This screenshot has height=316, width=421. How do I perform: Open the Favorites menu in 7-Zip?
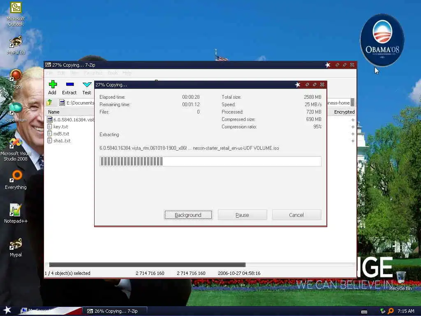coord(93,73)
